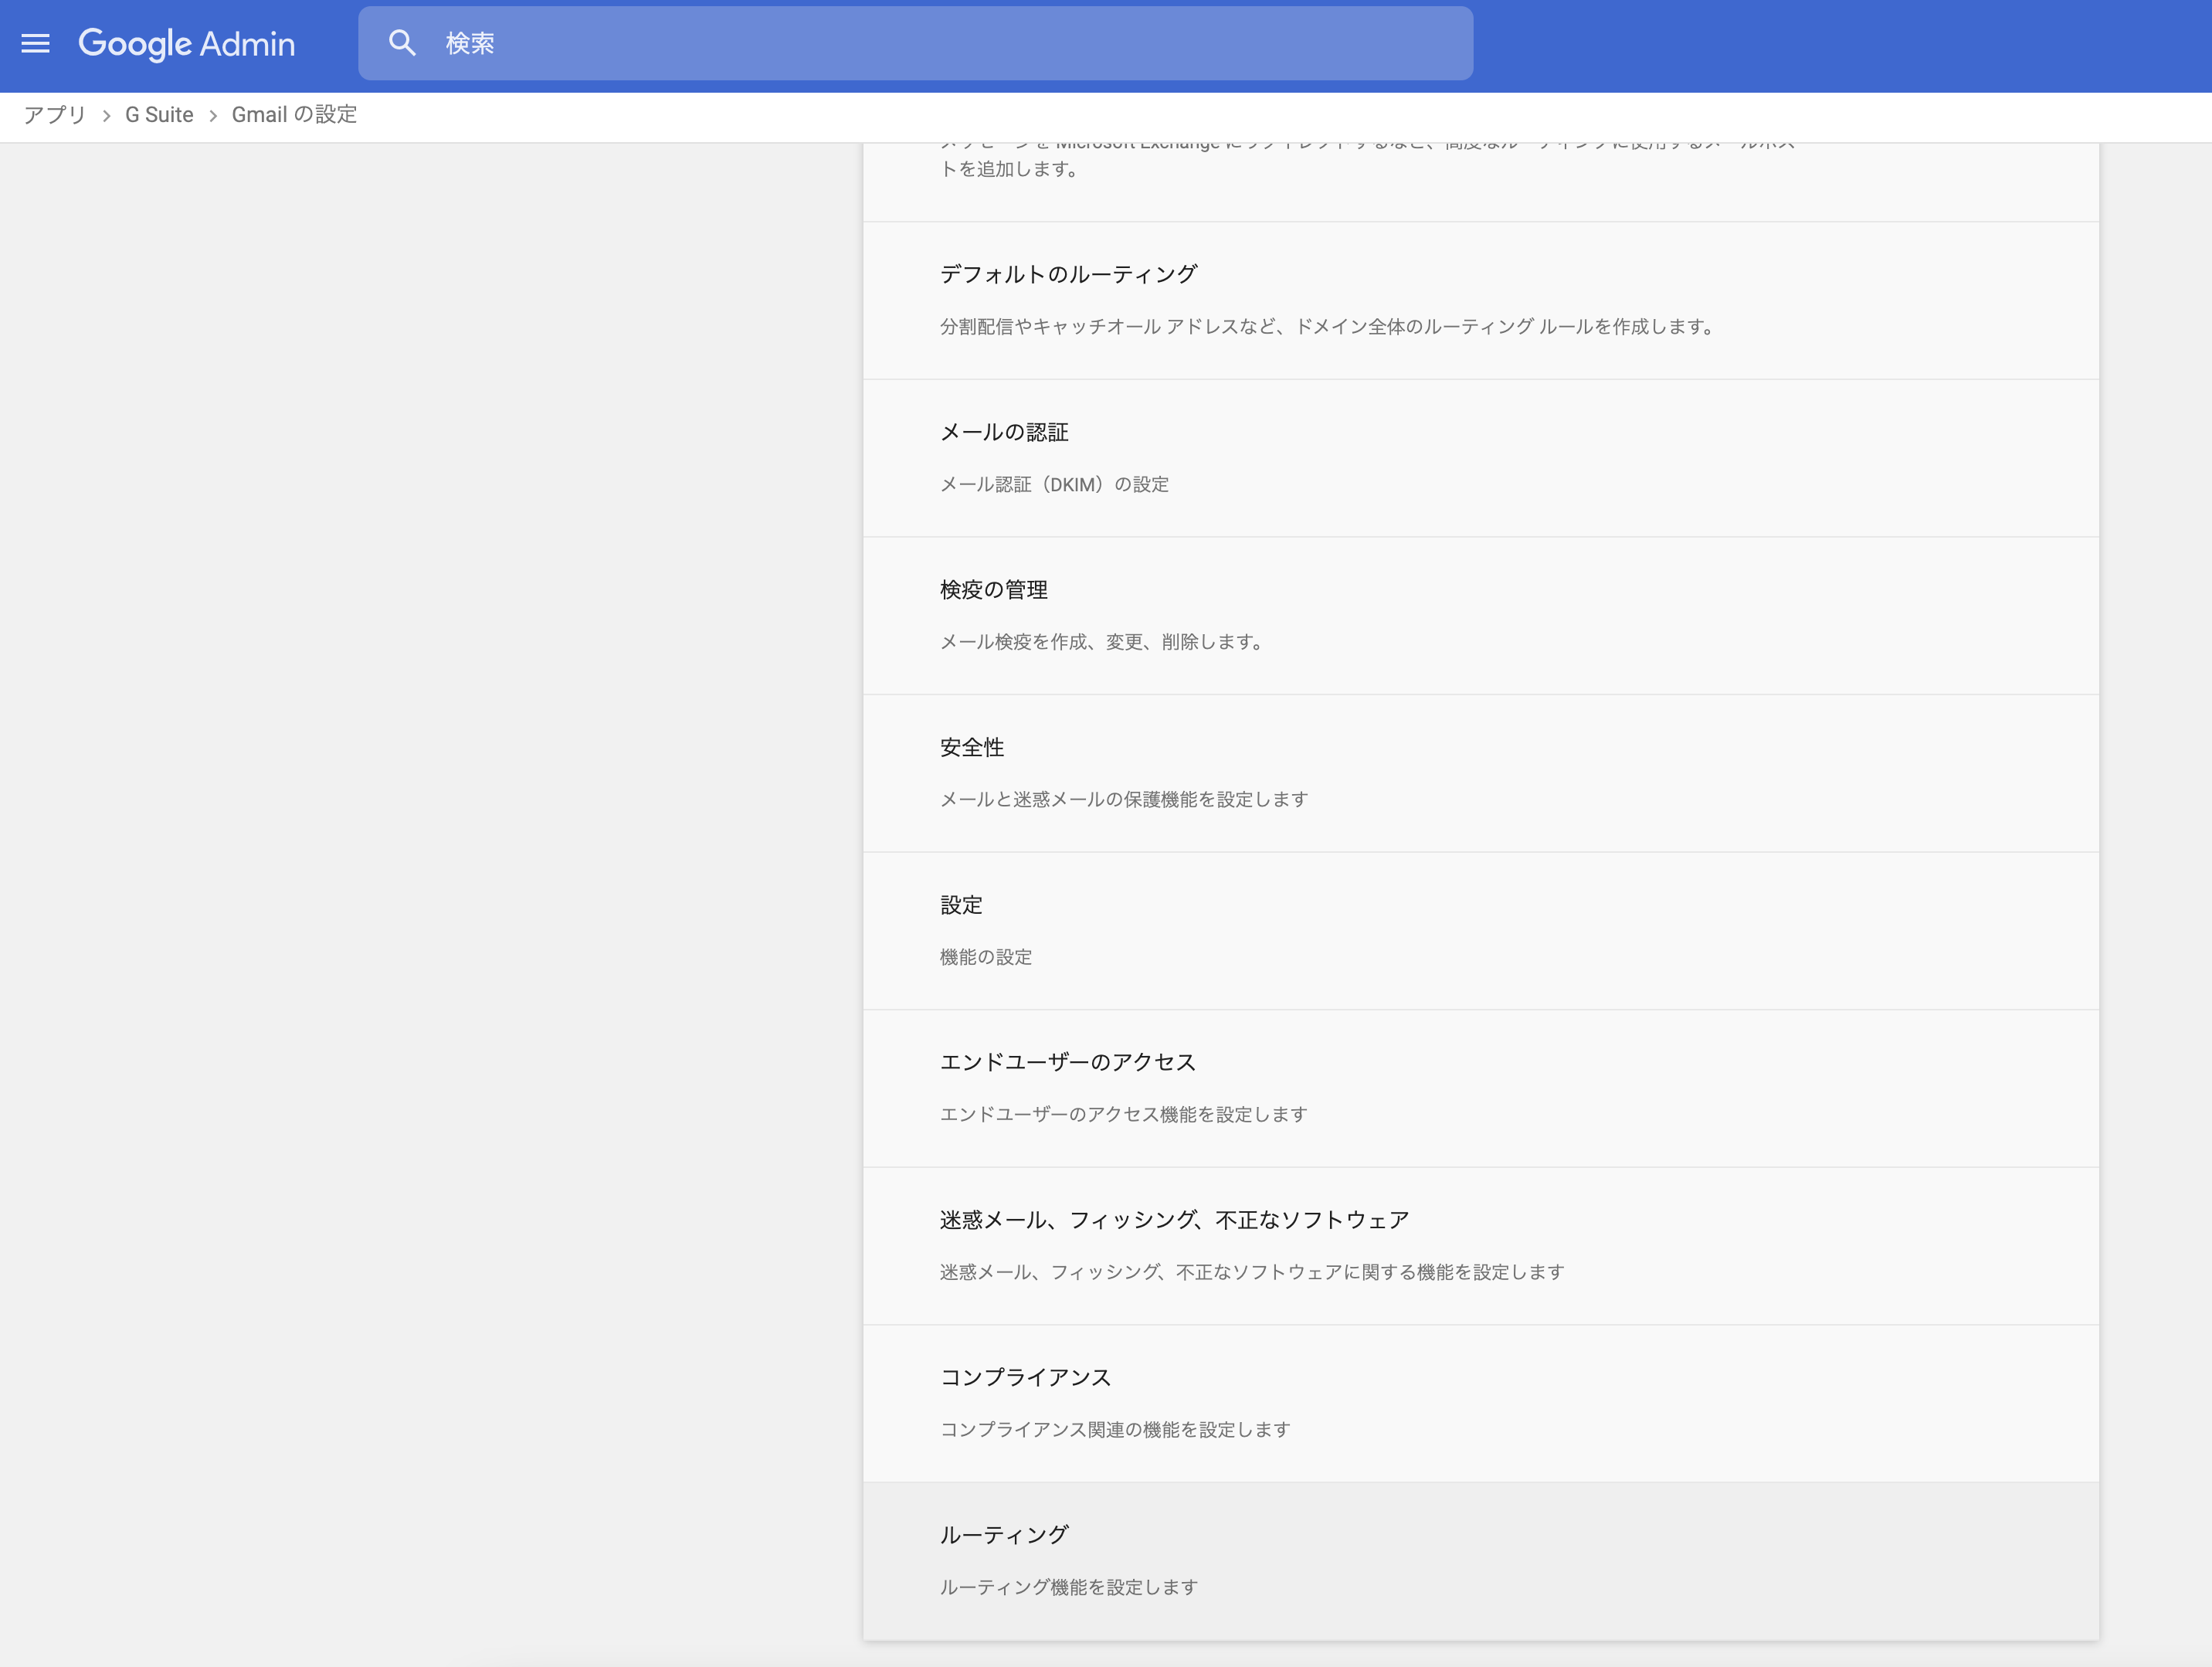The width and height of the screenshot is (2212, 1667).
Task: Open the 検疫の管理 settings section
Action: pos(993,589)
